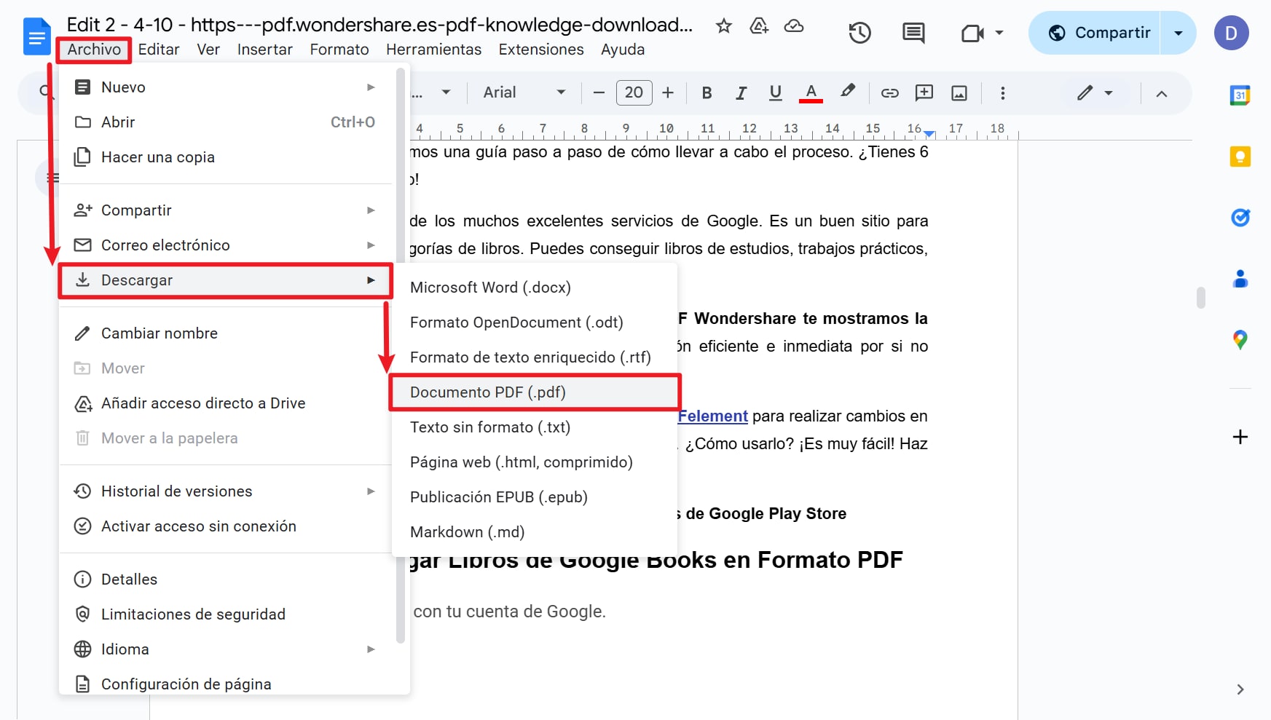Open the video call options arrow
1271x720 pixels.
pos(999,33)
